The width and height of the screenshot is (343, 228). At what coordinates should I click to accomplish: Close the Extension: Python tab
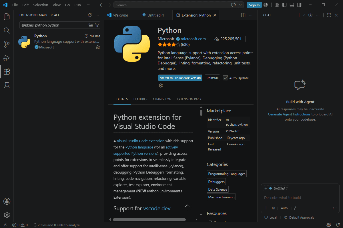point(215,15)
